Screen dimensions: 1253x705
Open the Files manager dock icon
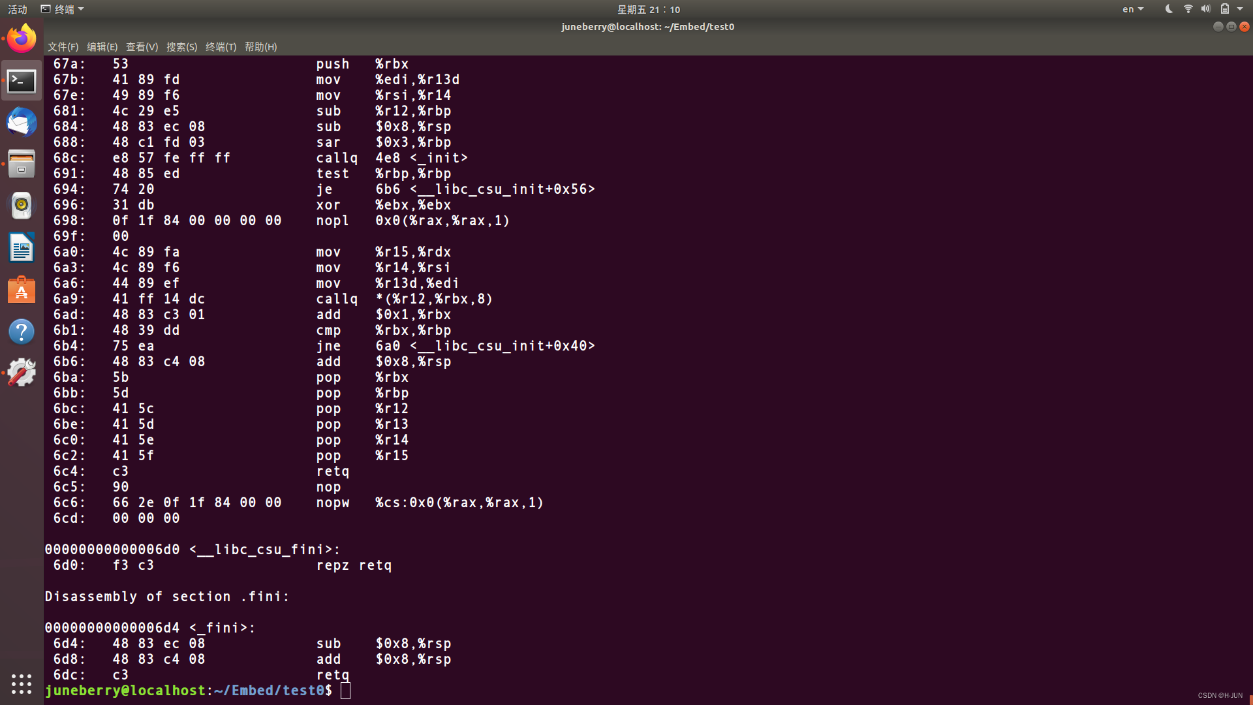coord(22,164)
